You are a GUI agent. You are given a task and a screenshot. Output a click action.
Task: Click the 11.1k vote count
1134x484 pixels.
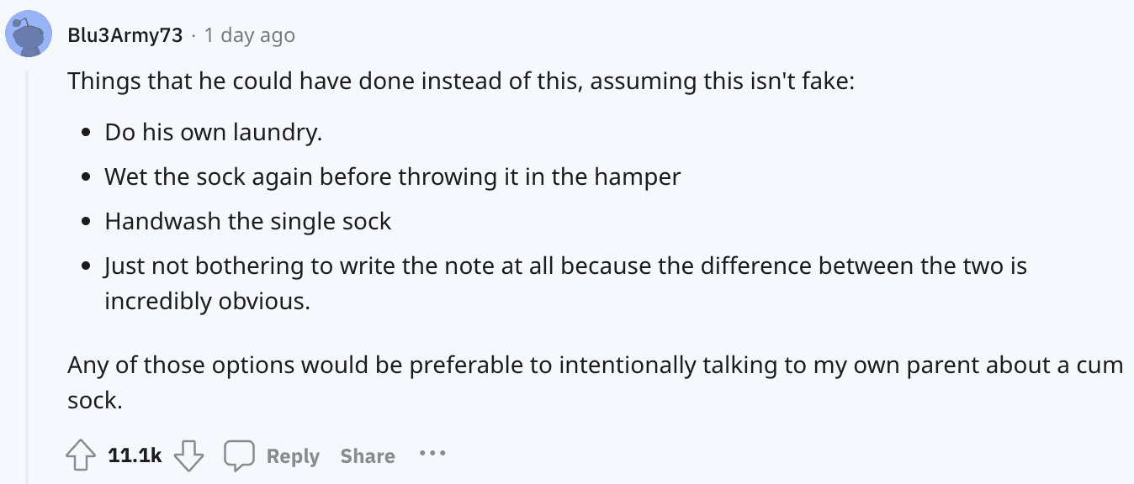click(x=135, y=455)
